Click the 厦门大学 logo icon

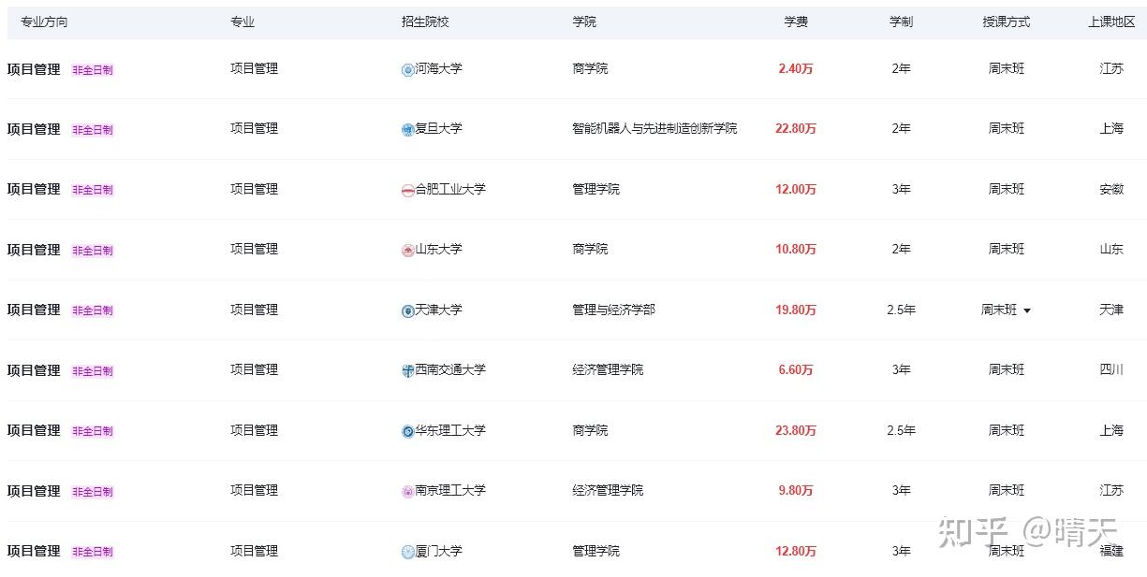coord(407,552)
